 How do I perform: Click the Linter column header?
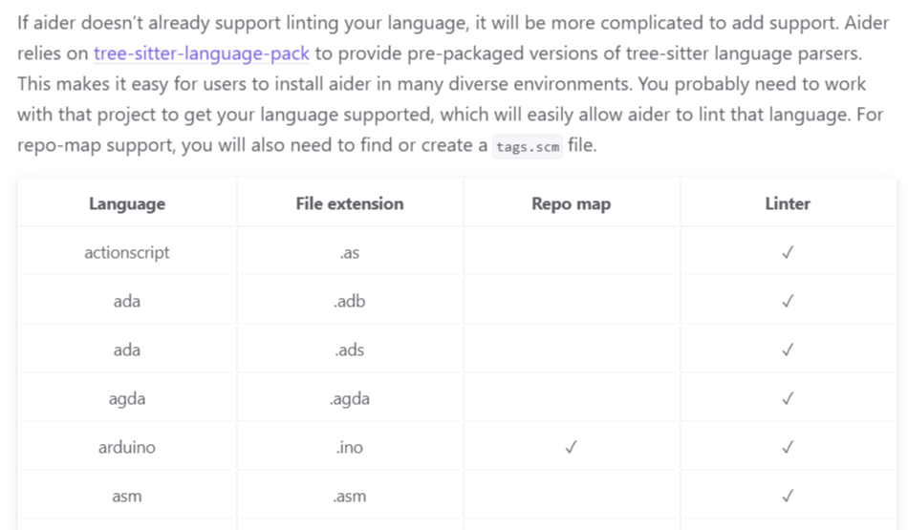(788, 203)
